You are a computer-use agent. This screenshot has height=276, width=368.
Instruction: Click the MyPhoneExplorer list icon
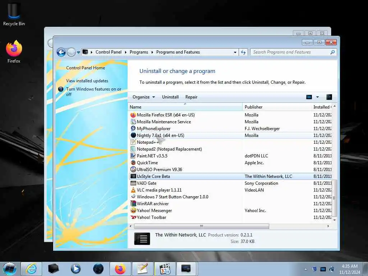(x=133, y=129)
